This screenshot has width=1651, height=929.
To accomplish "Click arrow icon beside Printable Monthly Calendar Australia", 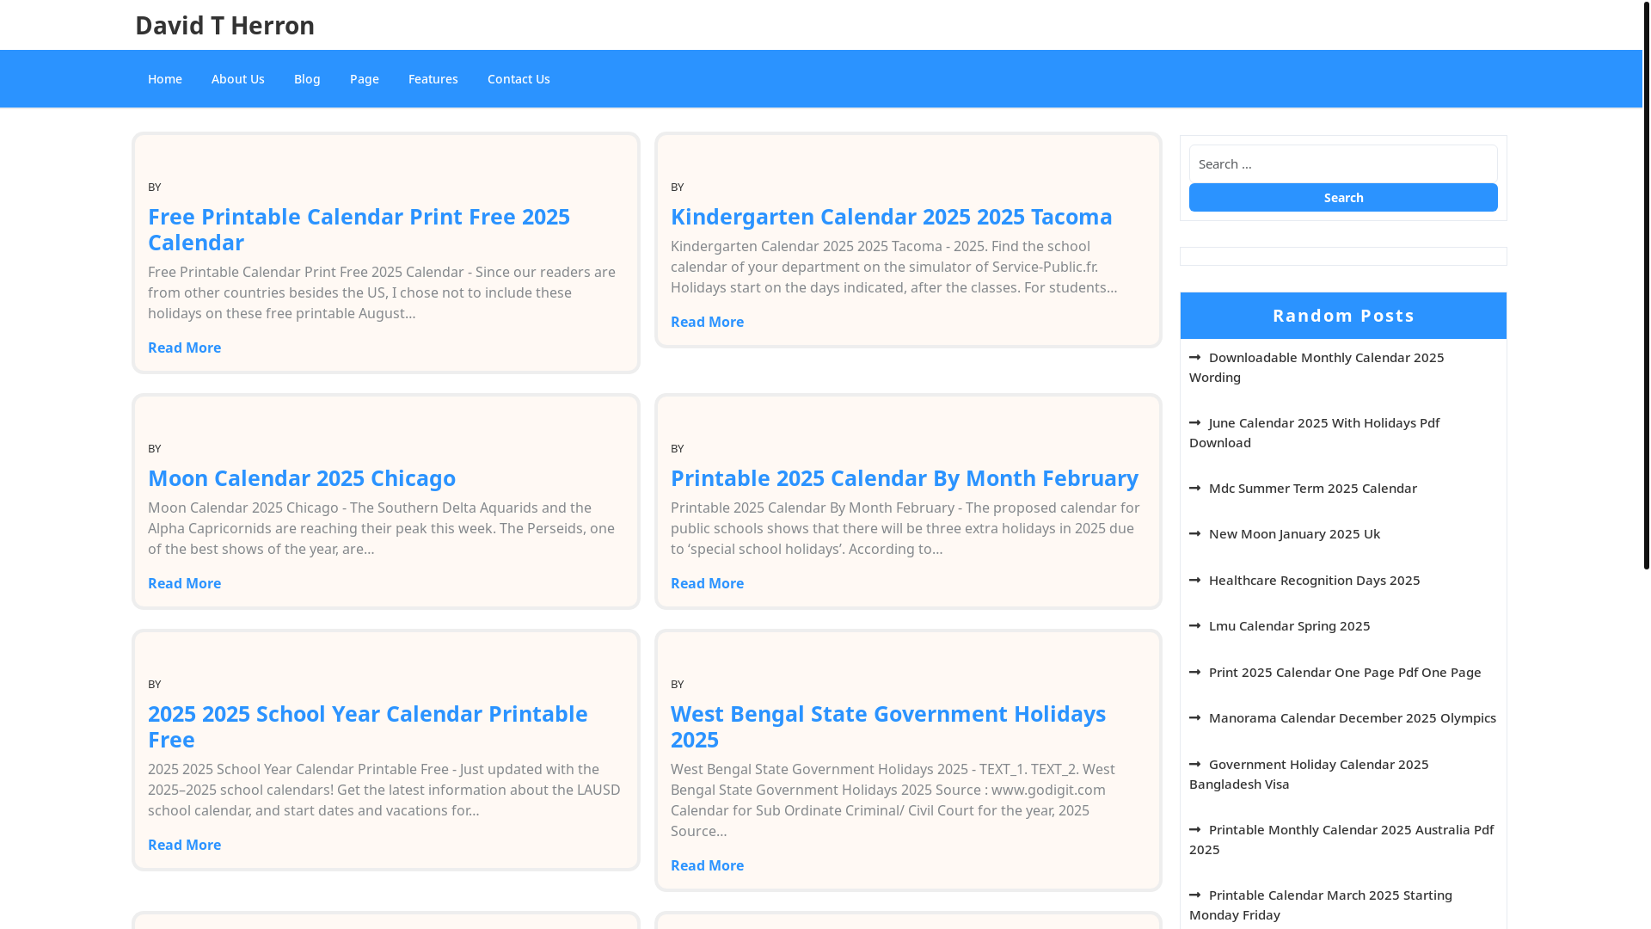I will pyautogui.click(x=1195, y=830).
